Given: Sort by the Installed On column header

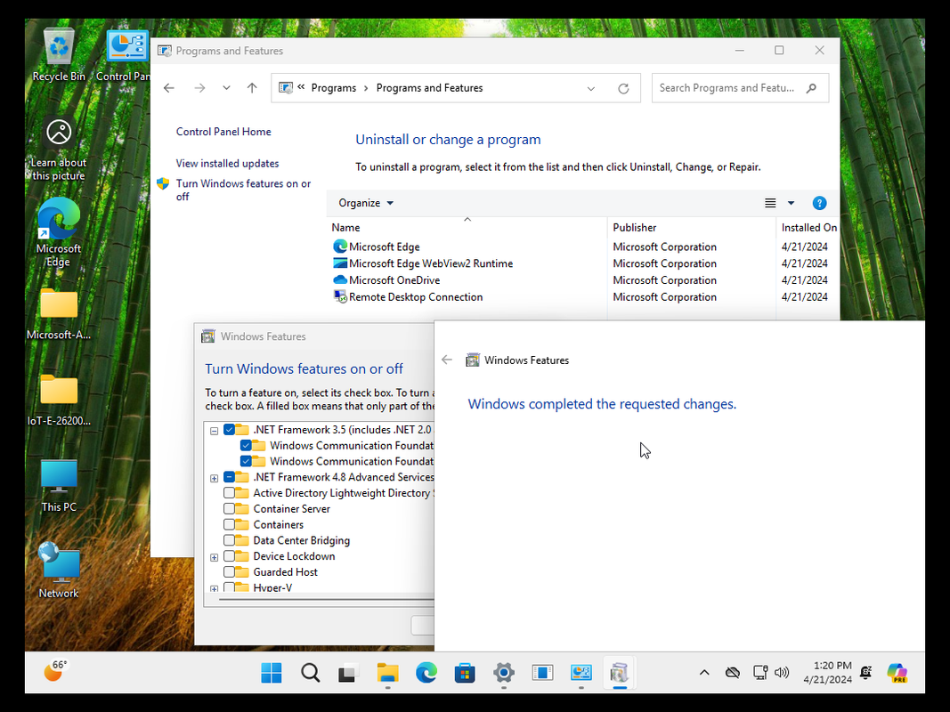Looking at the screenshot, I should 808,228.
